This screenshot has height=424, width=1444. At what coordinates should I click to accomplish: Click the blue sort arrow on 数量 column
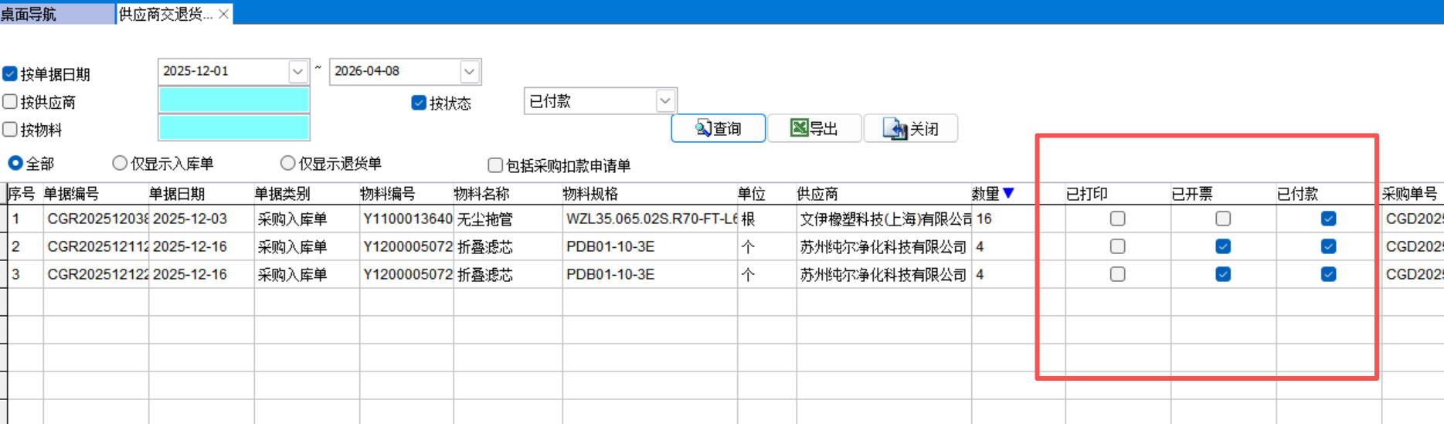click(x=1008, y=193)
